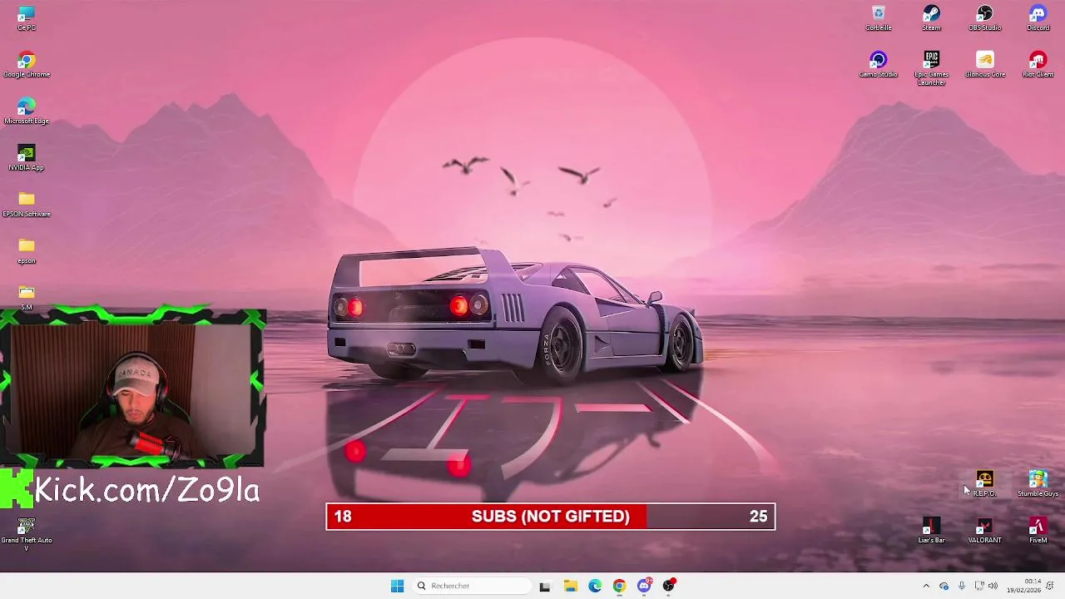Select the NVIDIA App desktop shortcut
Screen dimensions: 1065x599
[27, 158]
